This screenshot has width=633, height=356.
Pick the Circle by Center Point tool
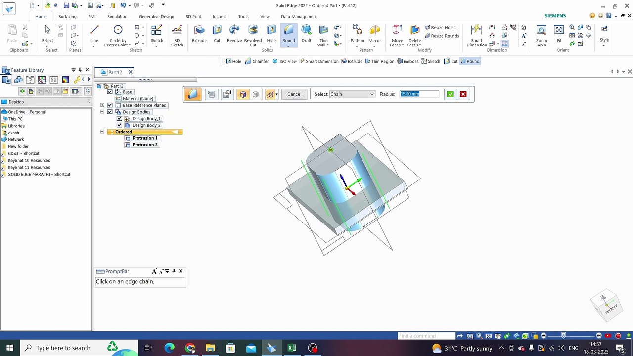tap(118, 36)
